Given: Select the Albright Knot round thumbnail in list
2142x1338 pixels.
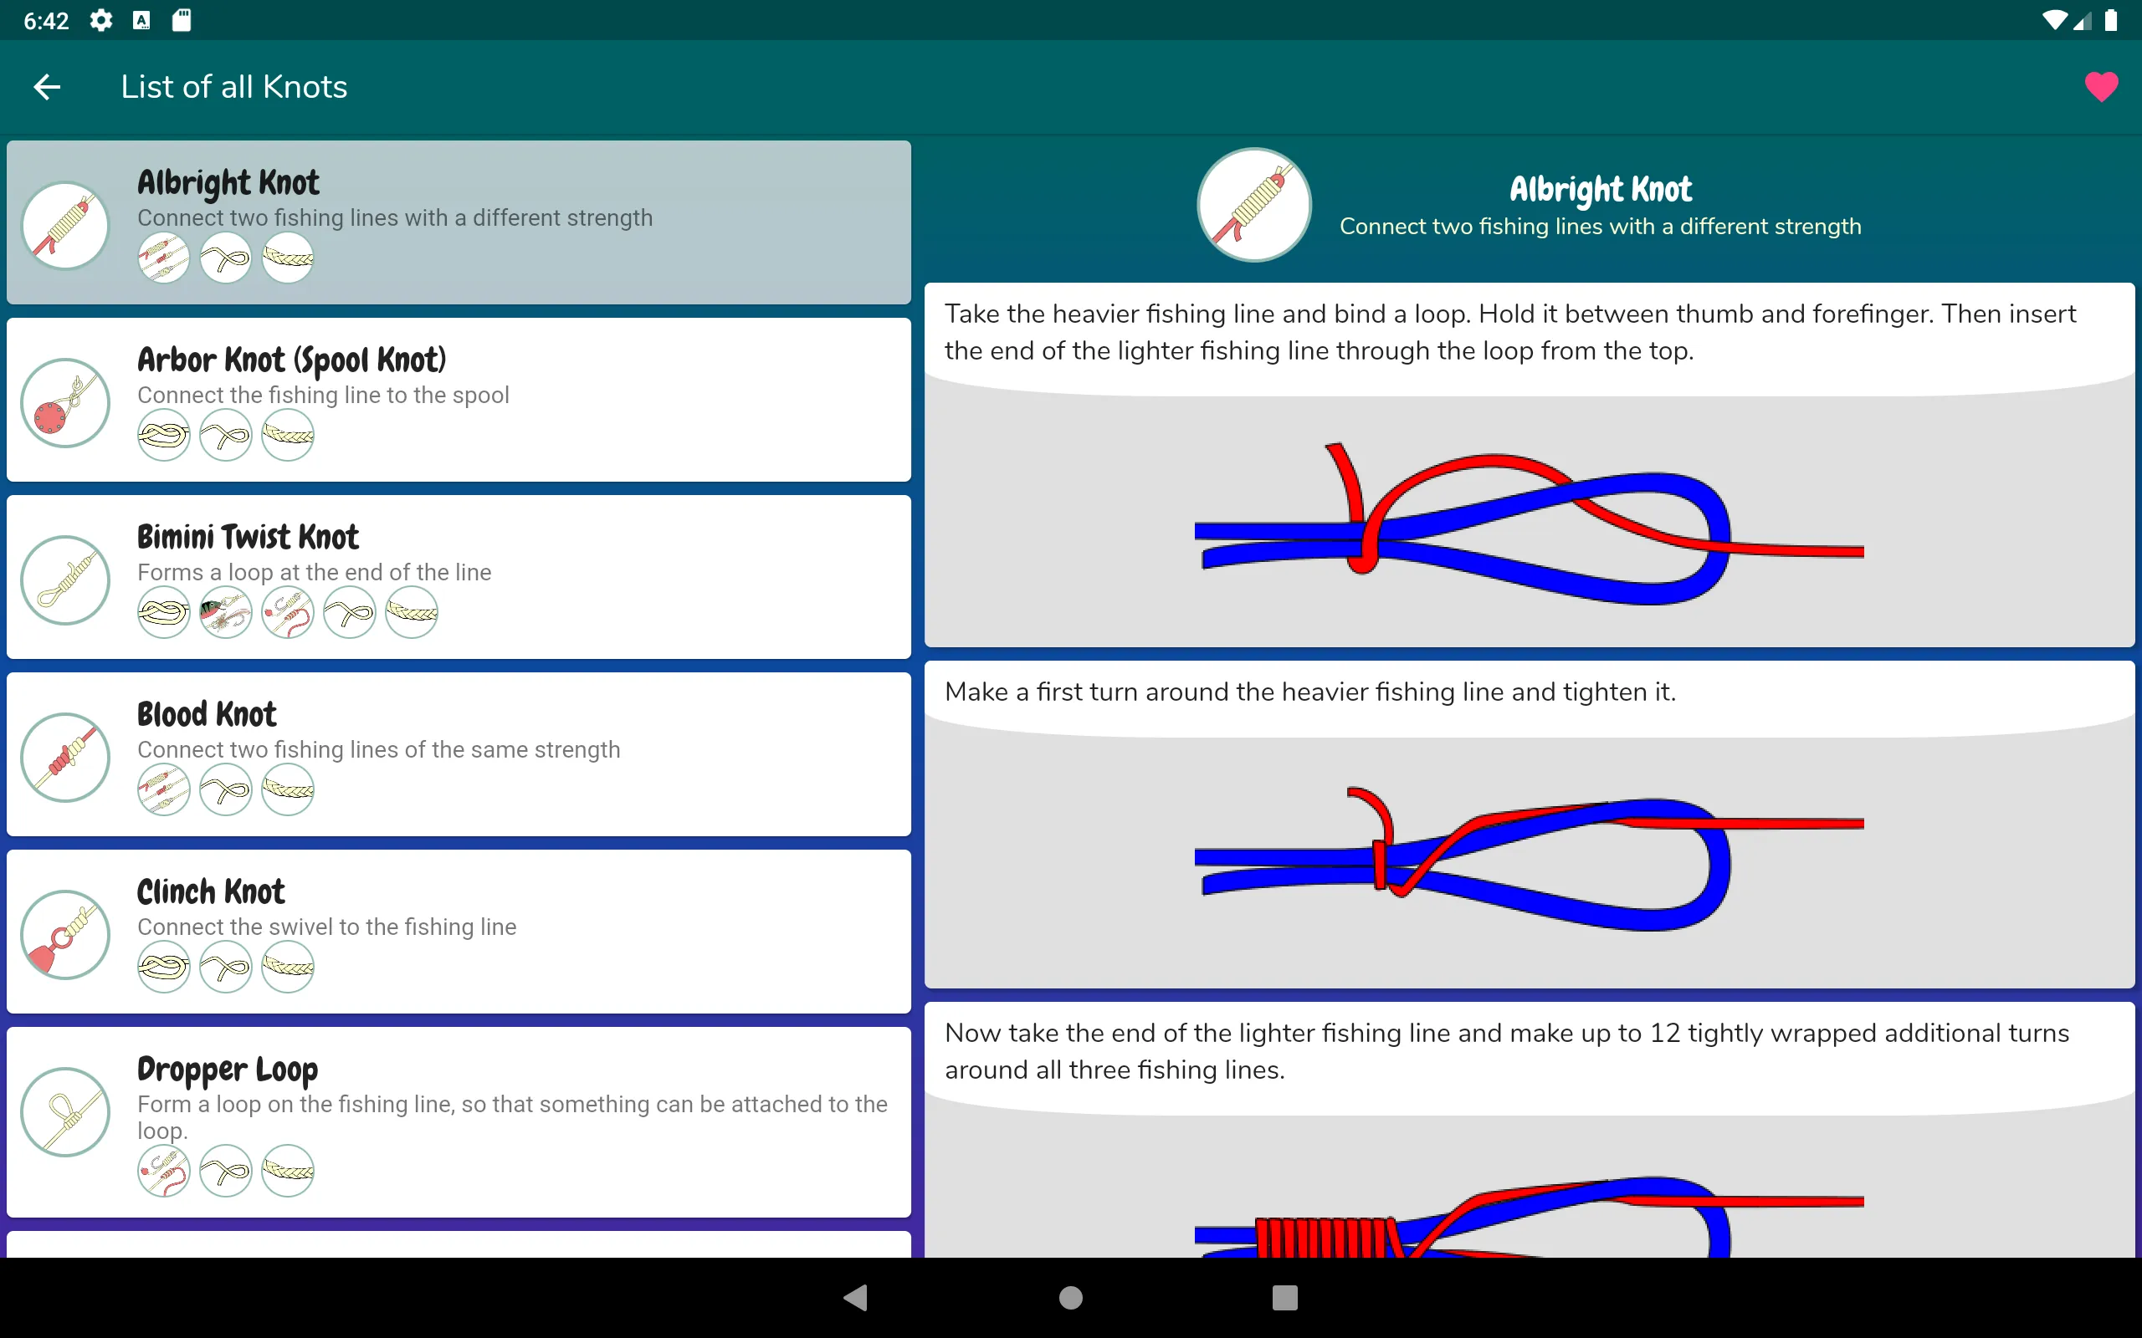Looking at the screenshot, I should [x=65, y=226].
